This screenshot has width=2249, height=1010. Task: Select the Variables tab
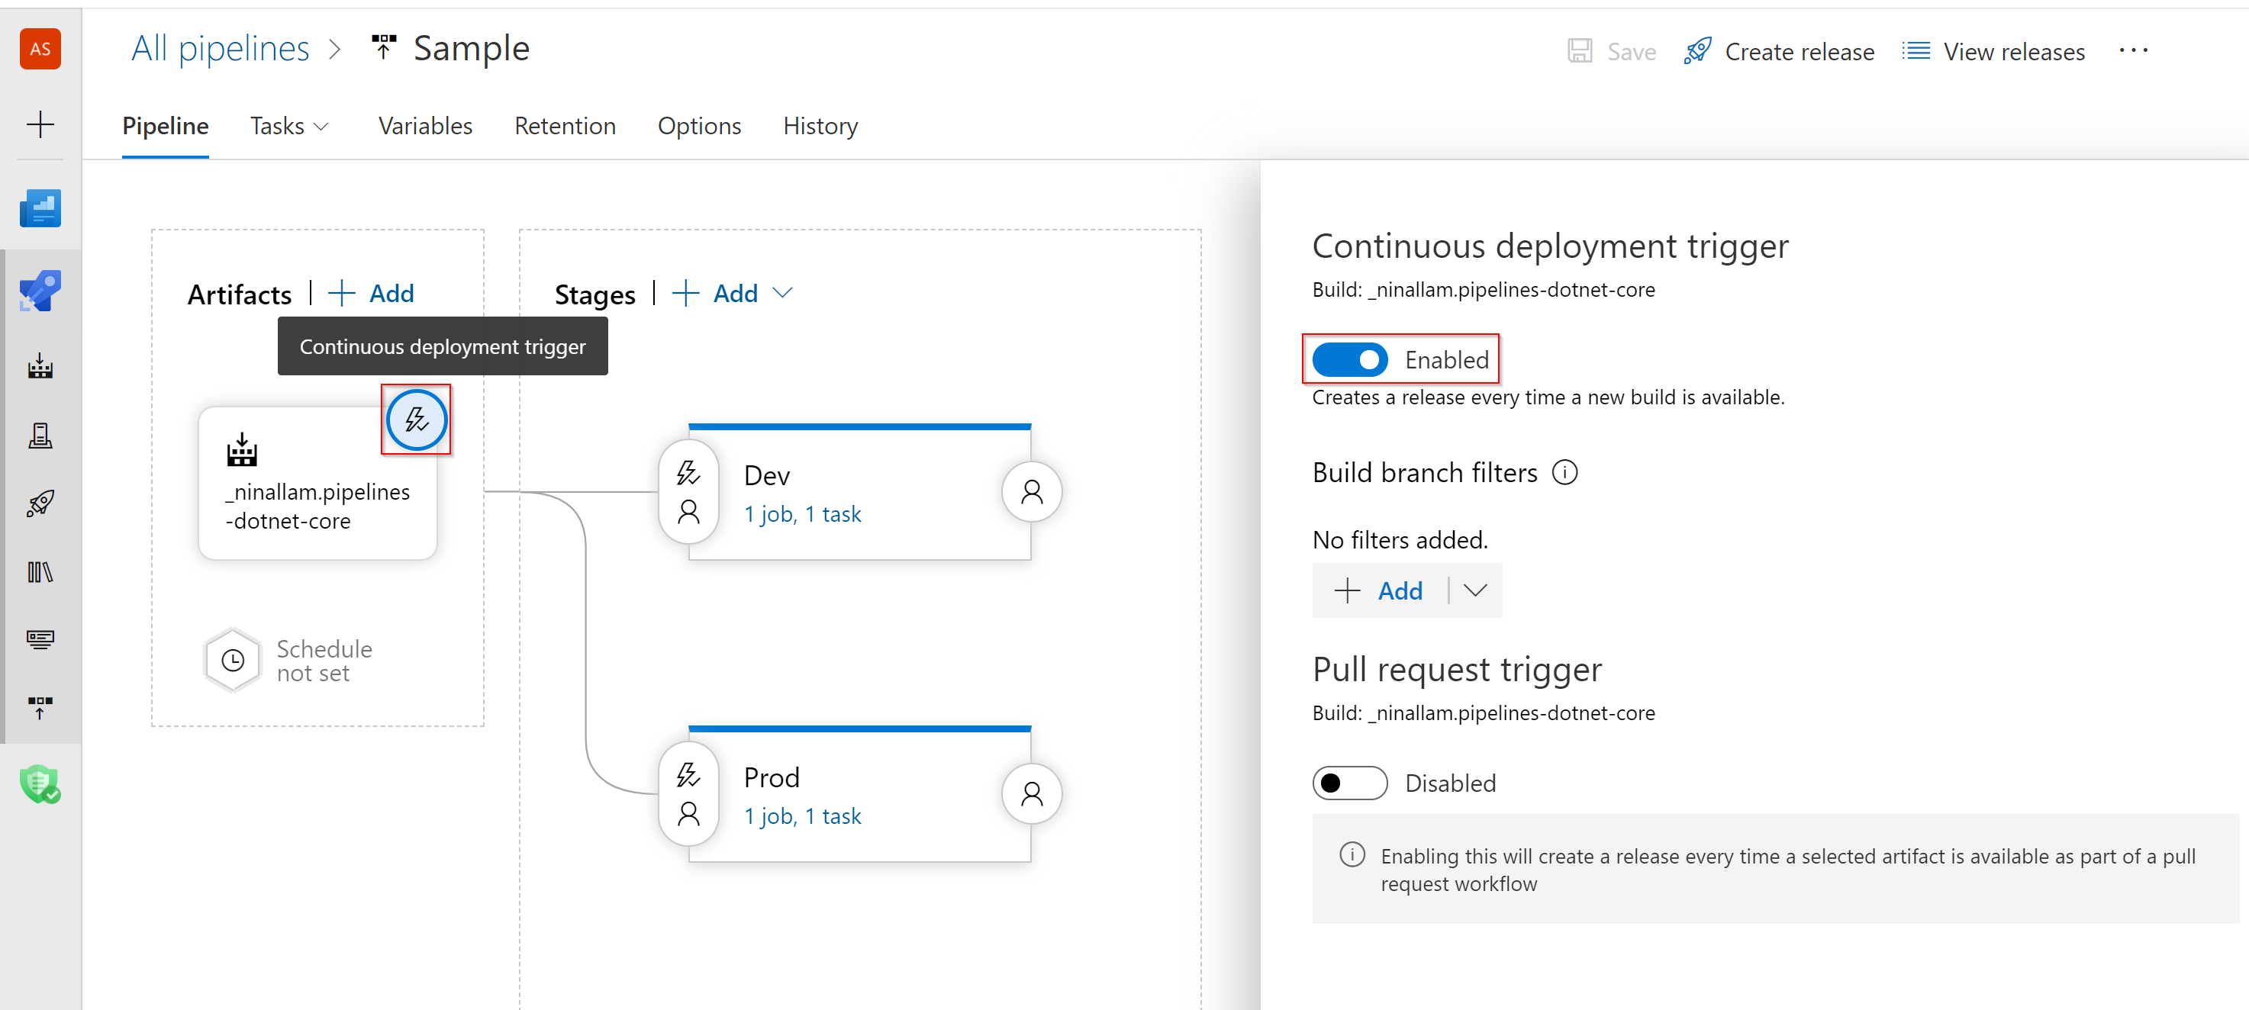pos(423,127)
